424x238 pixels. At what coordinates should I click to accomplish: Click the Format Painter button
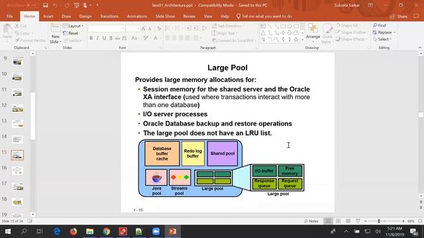pos(30,40)
